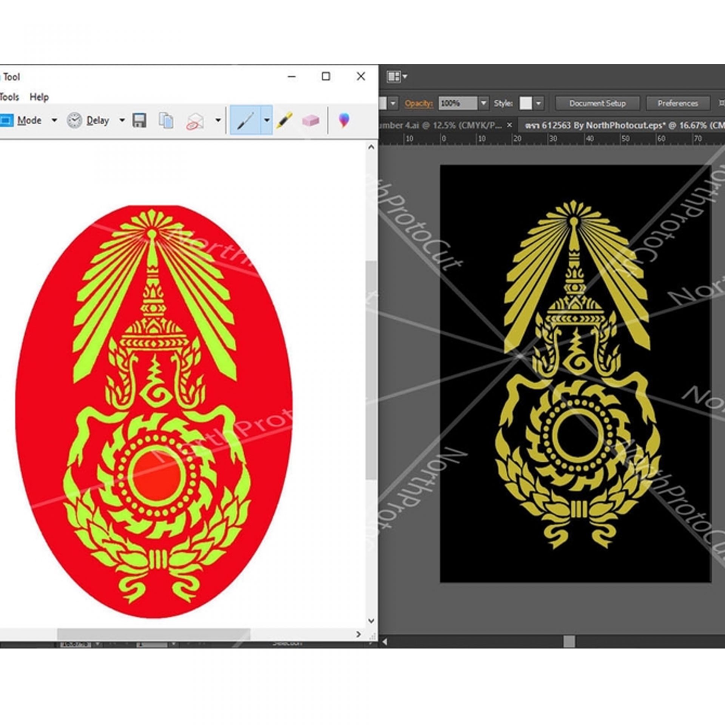This screenshot has width=725, height=725.
Task: Expand the Mode dropdown arrow
Action: 54,120
